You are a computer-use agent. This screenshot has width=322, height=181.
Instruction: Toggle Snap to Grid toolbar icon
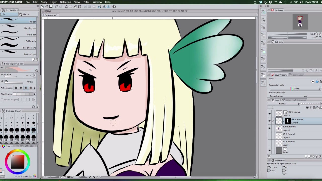pos(108,7)
